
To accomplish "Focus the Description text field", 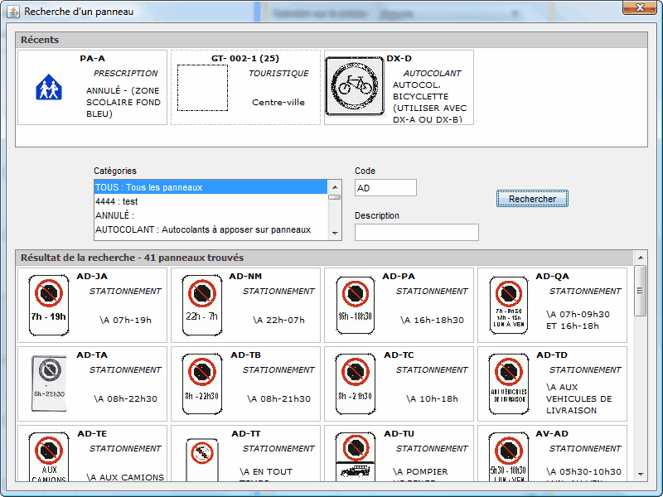I will 416,233.
